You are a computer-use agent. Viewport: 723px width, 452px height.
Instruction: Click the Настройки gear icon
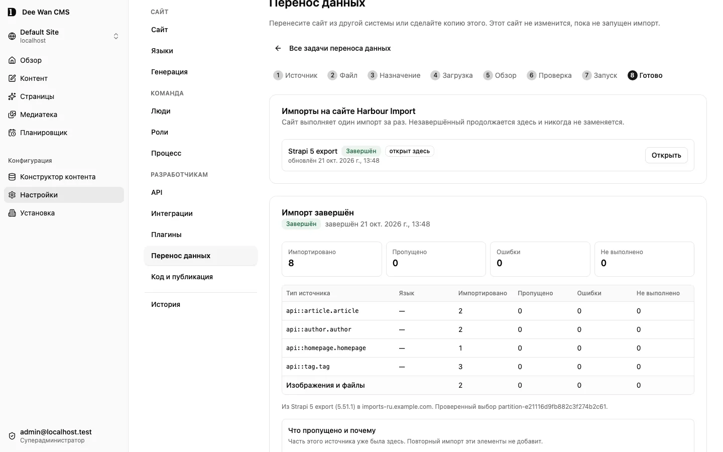click(x=12, y=195)
